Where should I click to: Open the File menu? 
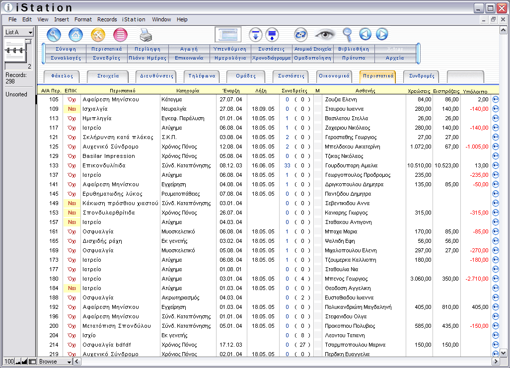(12, 19)
